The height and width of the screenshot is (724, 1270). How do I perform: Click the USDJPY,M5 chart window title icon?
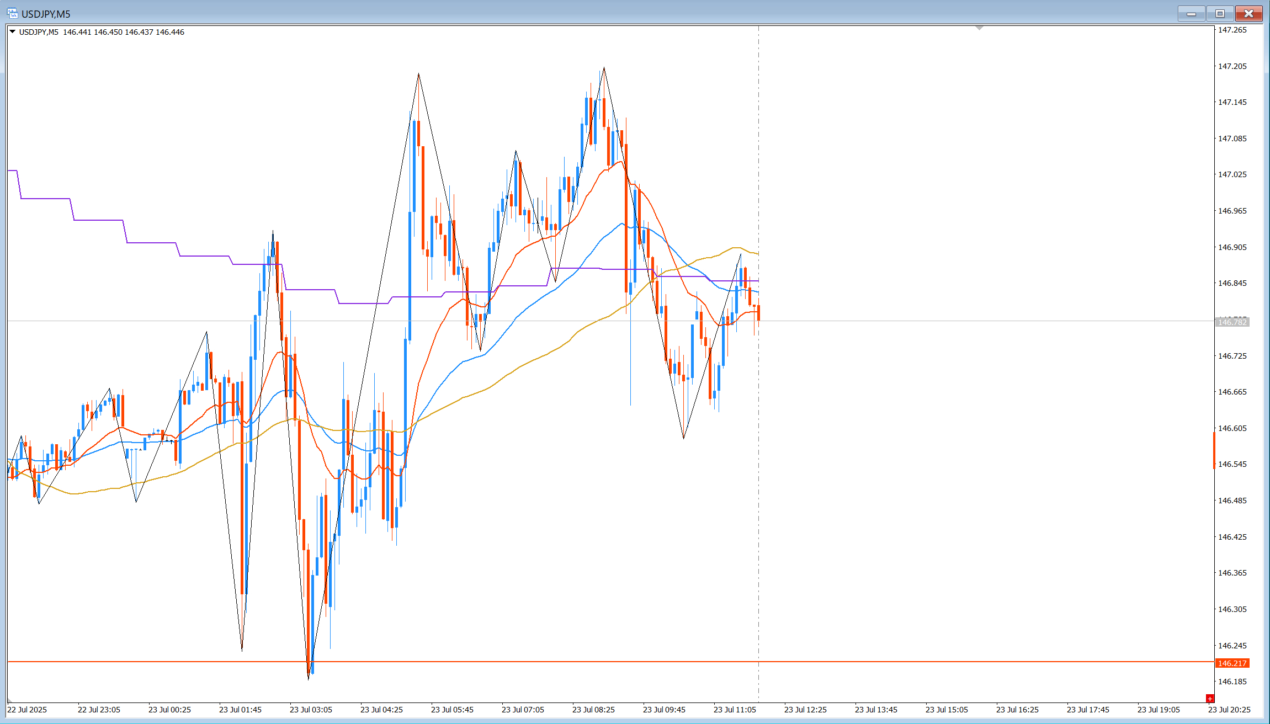point(12,13)
